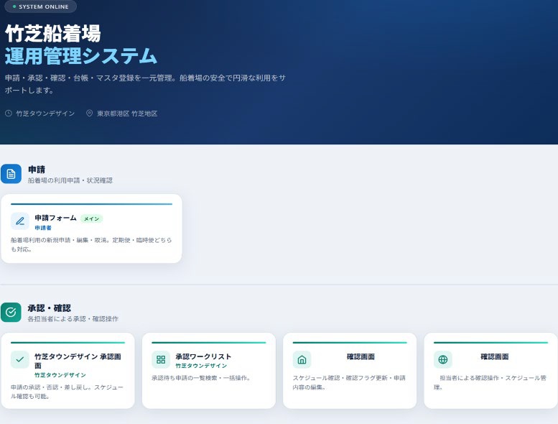Open the 承認ワークリスト card title

[203, 356]
